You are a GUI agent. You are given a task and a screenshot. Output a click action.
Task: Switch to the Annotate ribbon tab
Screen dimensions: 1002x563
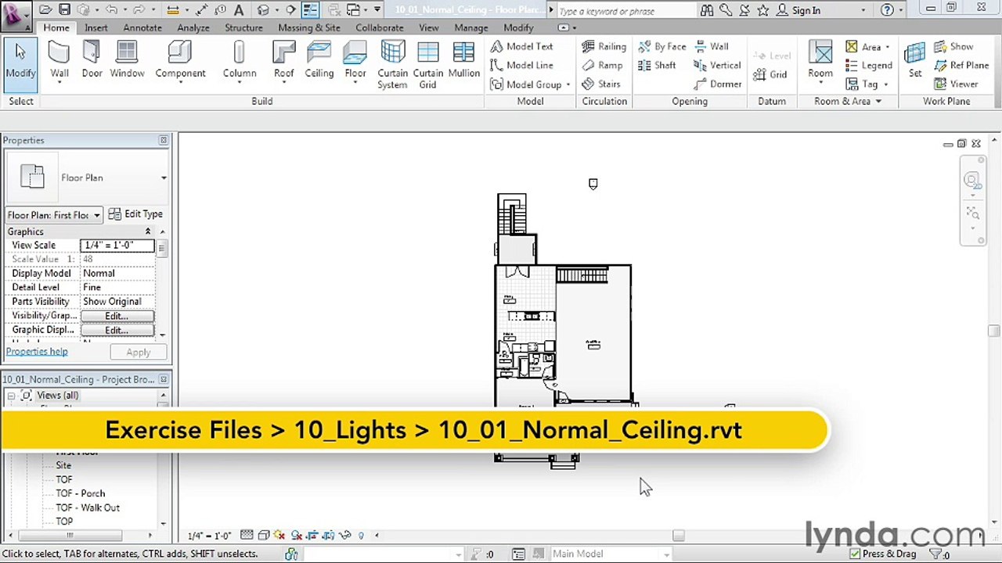click(x=142, y=27)
